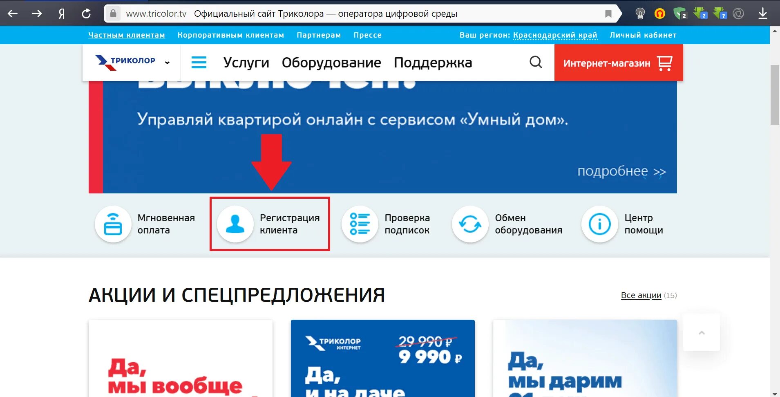Click the Умный дом banner
The width and height of the screenshot is (780, 397).
point(383,137)
